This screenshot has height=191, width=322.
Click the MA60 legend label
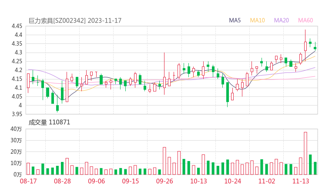tap(305, 20)
